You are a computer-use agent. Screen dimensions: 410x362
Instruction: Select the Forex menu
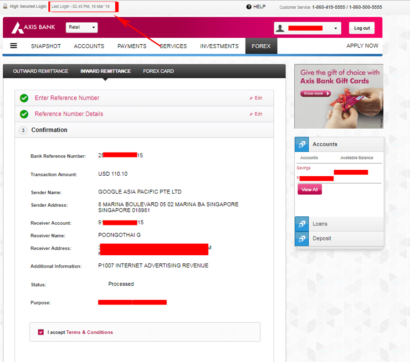261,46
